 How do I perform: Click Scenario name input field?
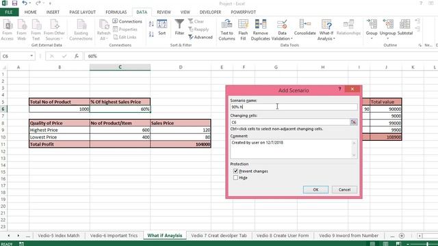[x=294, y=107]
